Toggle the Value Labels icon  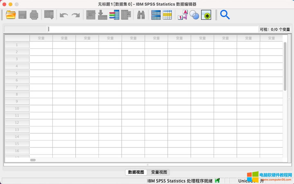[182, 15]
